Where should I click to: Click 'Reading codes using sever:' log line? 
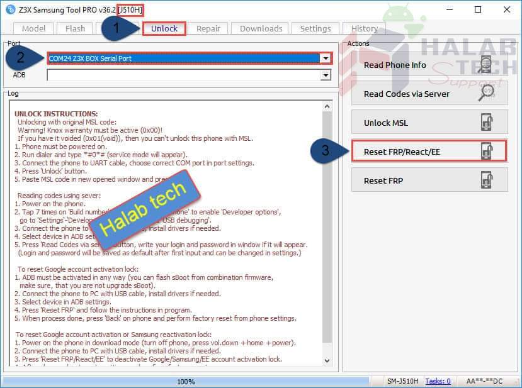click(x=59, y=196)
